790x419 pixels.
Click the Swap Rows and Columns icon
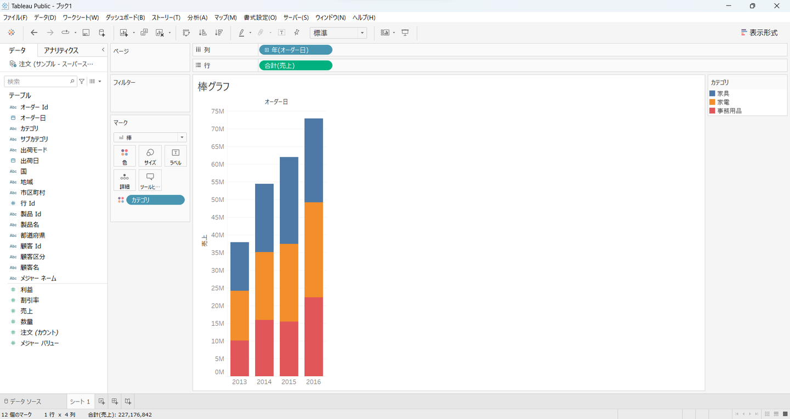[187, 33]
